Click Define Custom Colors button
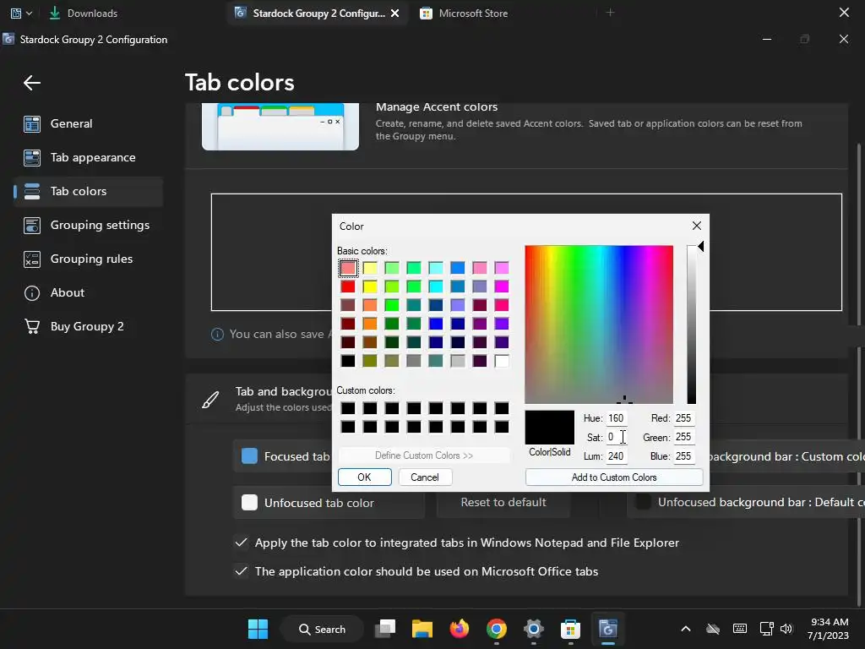Viewport: 865px width, 649px height. (424, 455)
